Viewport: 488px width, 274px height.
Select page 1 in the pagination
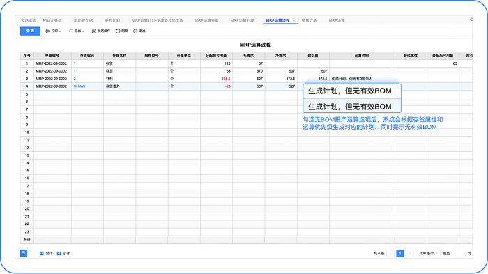pos(400,254)
